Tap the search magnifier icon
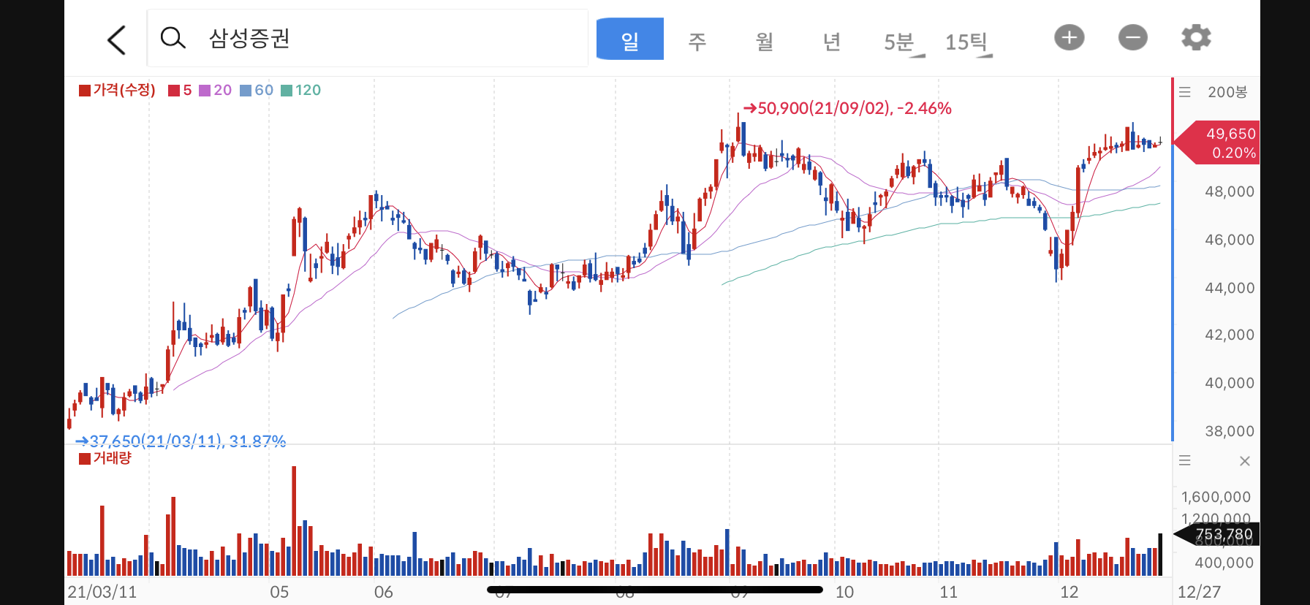Image resolution: width=1310 pixels, height=605 pixels. 173,37
